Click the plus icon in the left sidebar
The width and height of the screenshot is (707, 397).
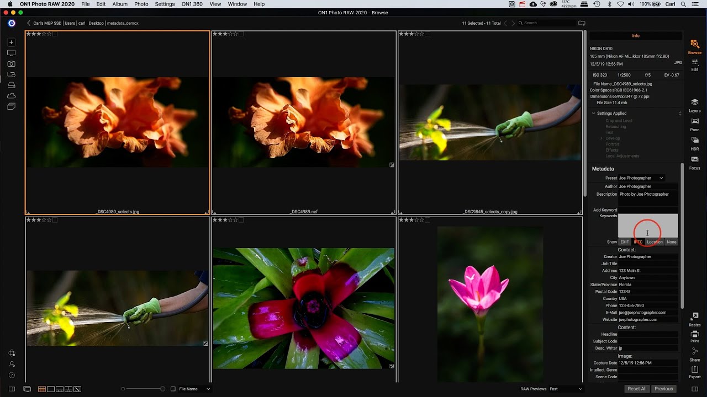pyautogui.click(x=11, y=42)
